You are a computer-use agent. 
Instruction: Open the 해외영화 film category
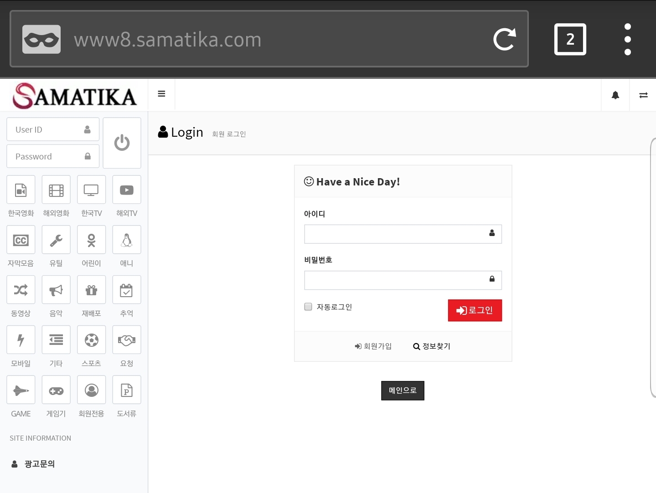point(56,190)
